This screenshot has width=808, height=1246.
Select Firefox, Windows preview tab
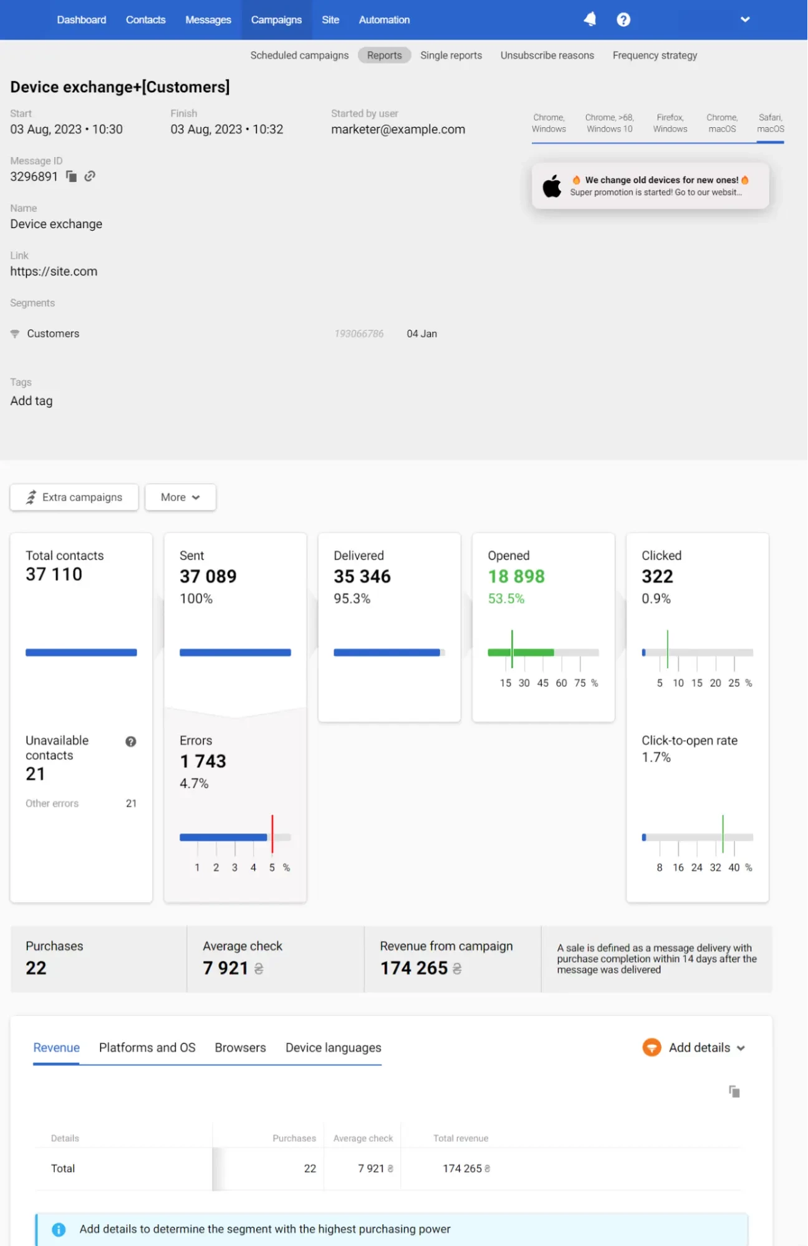pyautogui.click(x=670, y=123)
